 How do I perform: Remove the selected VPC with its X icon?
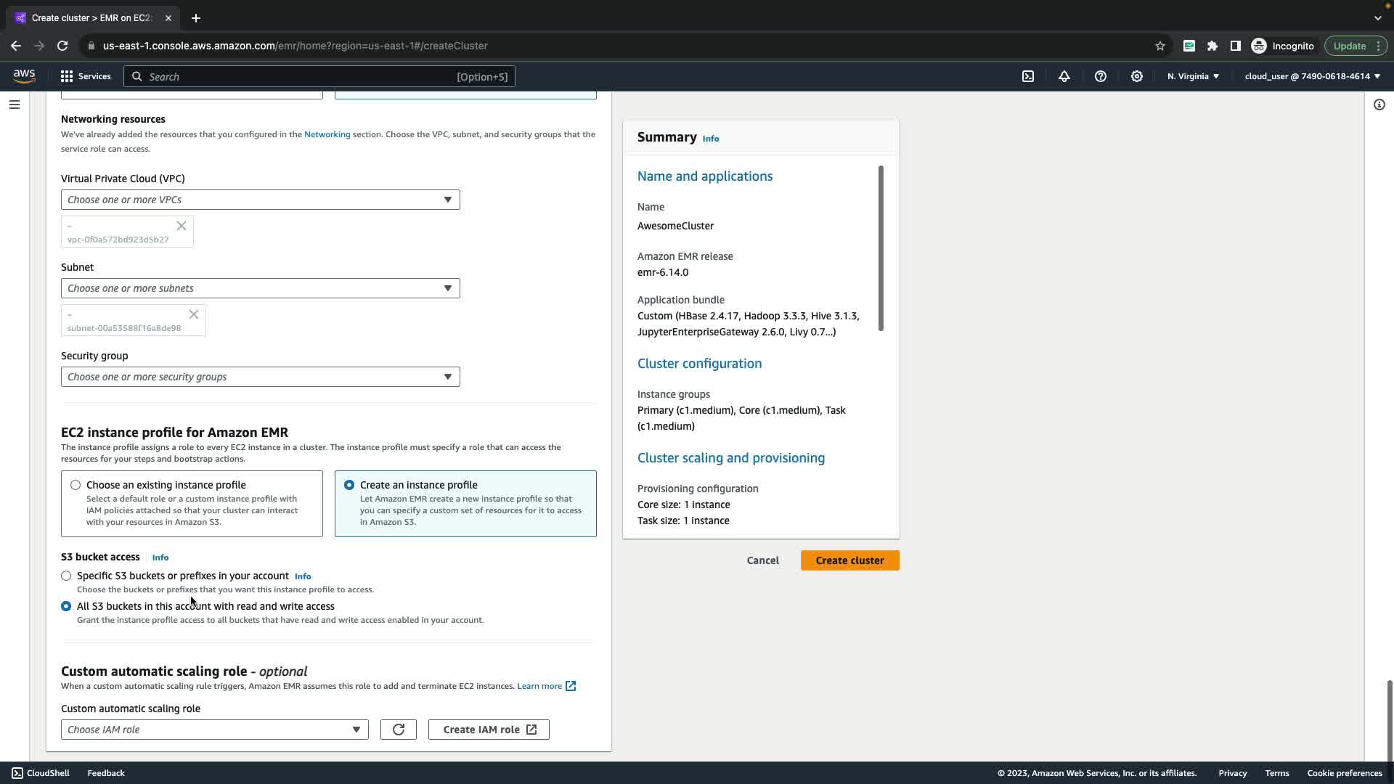coord(182,226)
